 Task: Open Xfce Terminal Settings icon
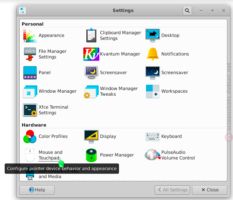[x=30, y=110]
